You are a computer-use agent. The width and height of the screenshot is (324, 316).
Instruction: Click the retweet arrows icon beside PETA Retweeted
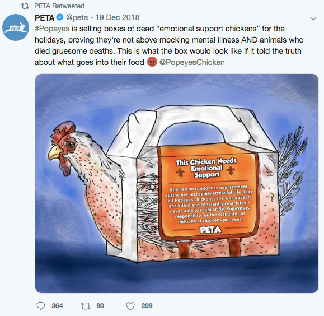pyautogui.click(x=25, y=6)
